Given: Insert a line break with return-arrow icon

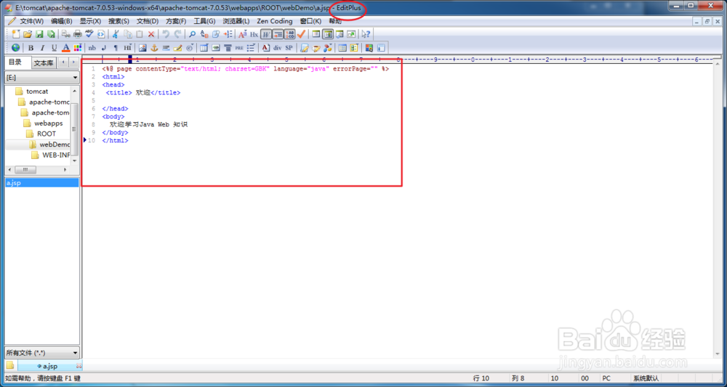Looking at the screenshot, I should [104, 48].
